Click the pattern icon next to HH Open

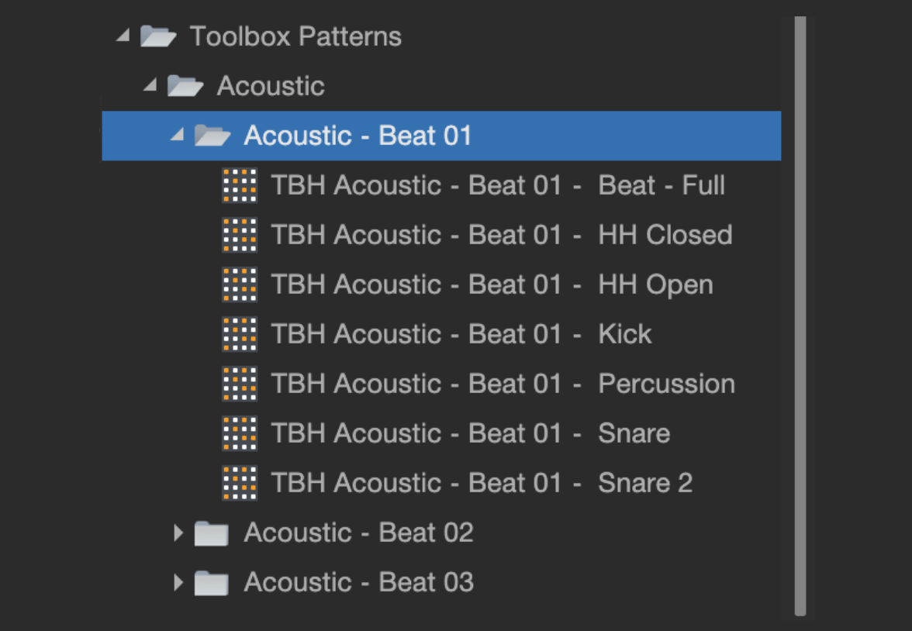(240, 284)
